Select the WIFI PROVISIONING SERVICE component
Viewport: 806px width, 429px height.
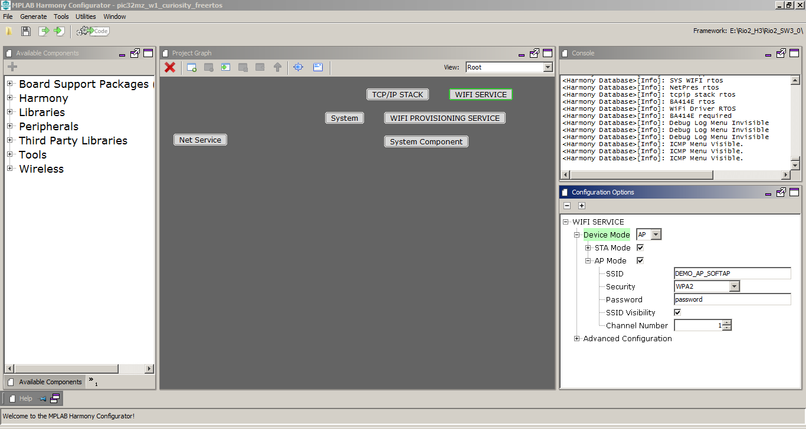[445, 118]
